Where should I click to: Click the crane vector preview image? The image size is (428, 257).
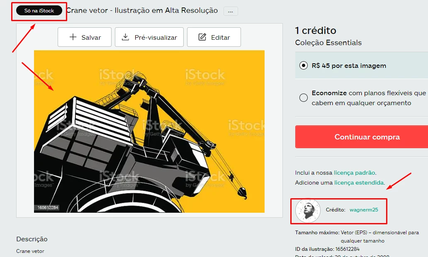[149, 131]
